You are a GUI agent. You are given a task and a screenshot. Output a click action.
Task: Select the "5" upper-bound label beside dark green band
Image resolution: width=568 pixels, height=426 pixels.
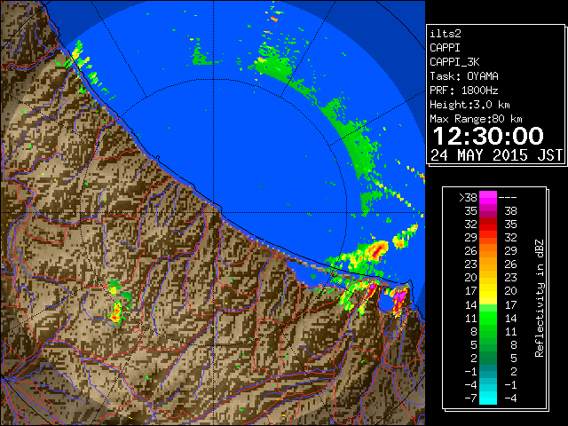[x=513, y=358]
